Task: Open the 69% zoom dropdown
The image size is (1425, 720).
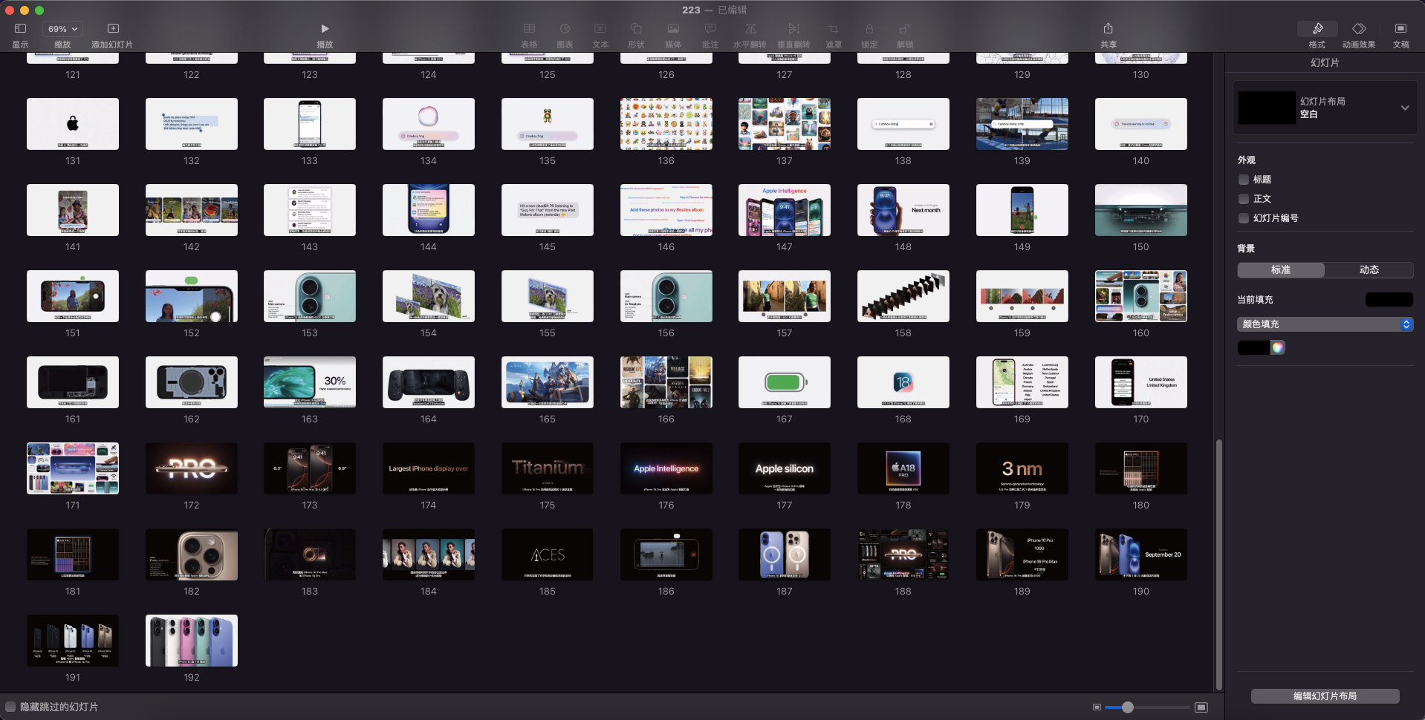Action: point(63,29)
